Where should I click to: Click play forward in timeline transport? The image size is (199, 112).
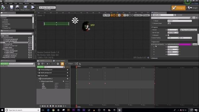(x=53, y=106)
